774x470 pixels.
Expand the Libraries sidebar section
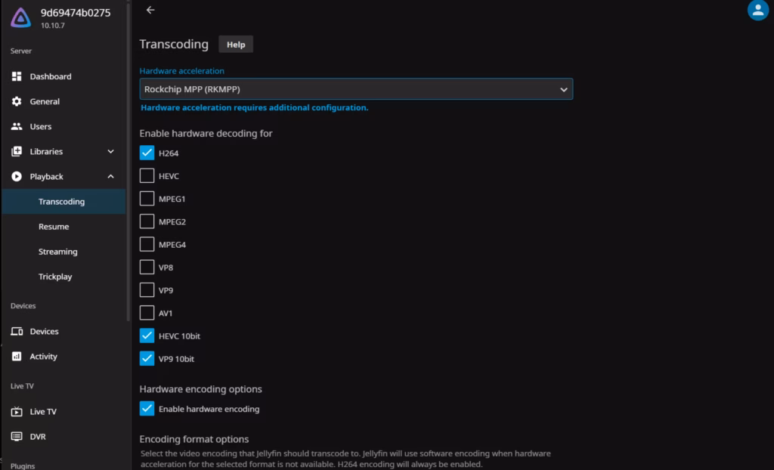tap(110, 151)
